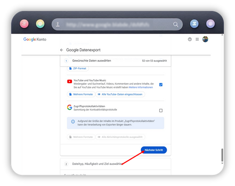Open the Google apps grid icon
Screen dimensions: 235x186
click(x=197, y=39)
